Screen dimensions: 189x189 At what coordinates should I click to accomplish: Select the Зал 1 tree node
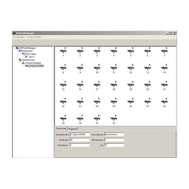(31, 57)
